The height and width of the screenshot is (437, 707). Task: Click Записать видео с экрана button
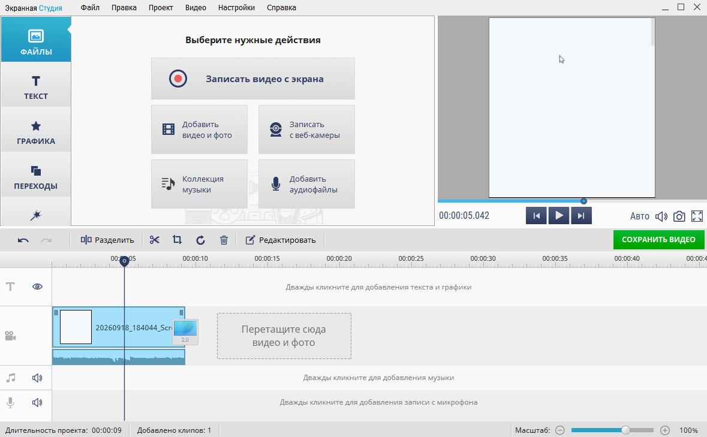[253, 79]
